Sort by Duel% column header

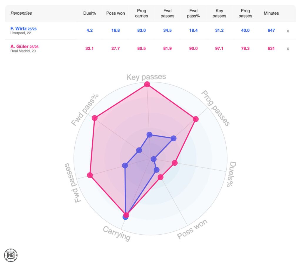(90, 13)
